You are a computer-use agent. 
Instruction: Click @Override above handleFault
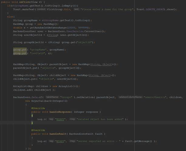click(38, 130)
